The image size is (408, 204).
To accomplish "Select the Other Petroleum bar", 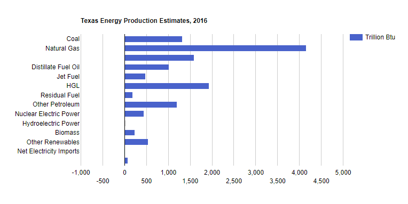I will point(151,104).
